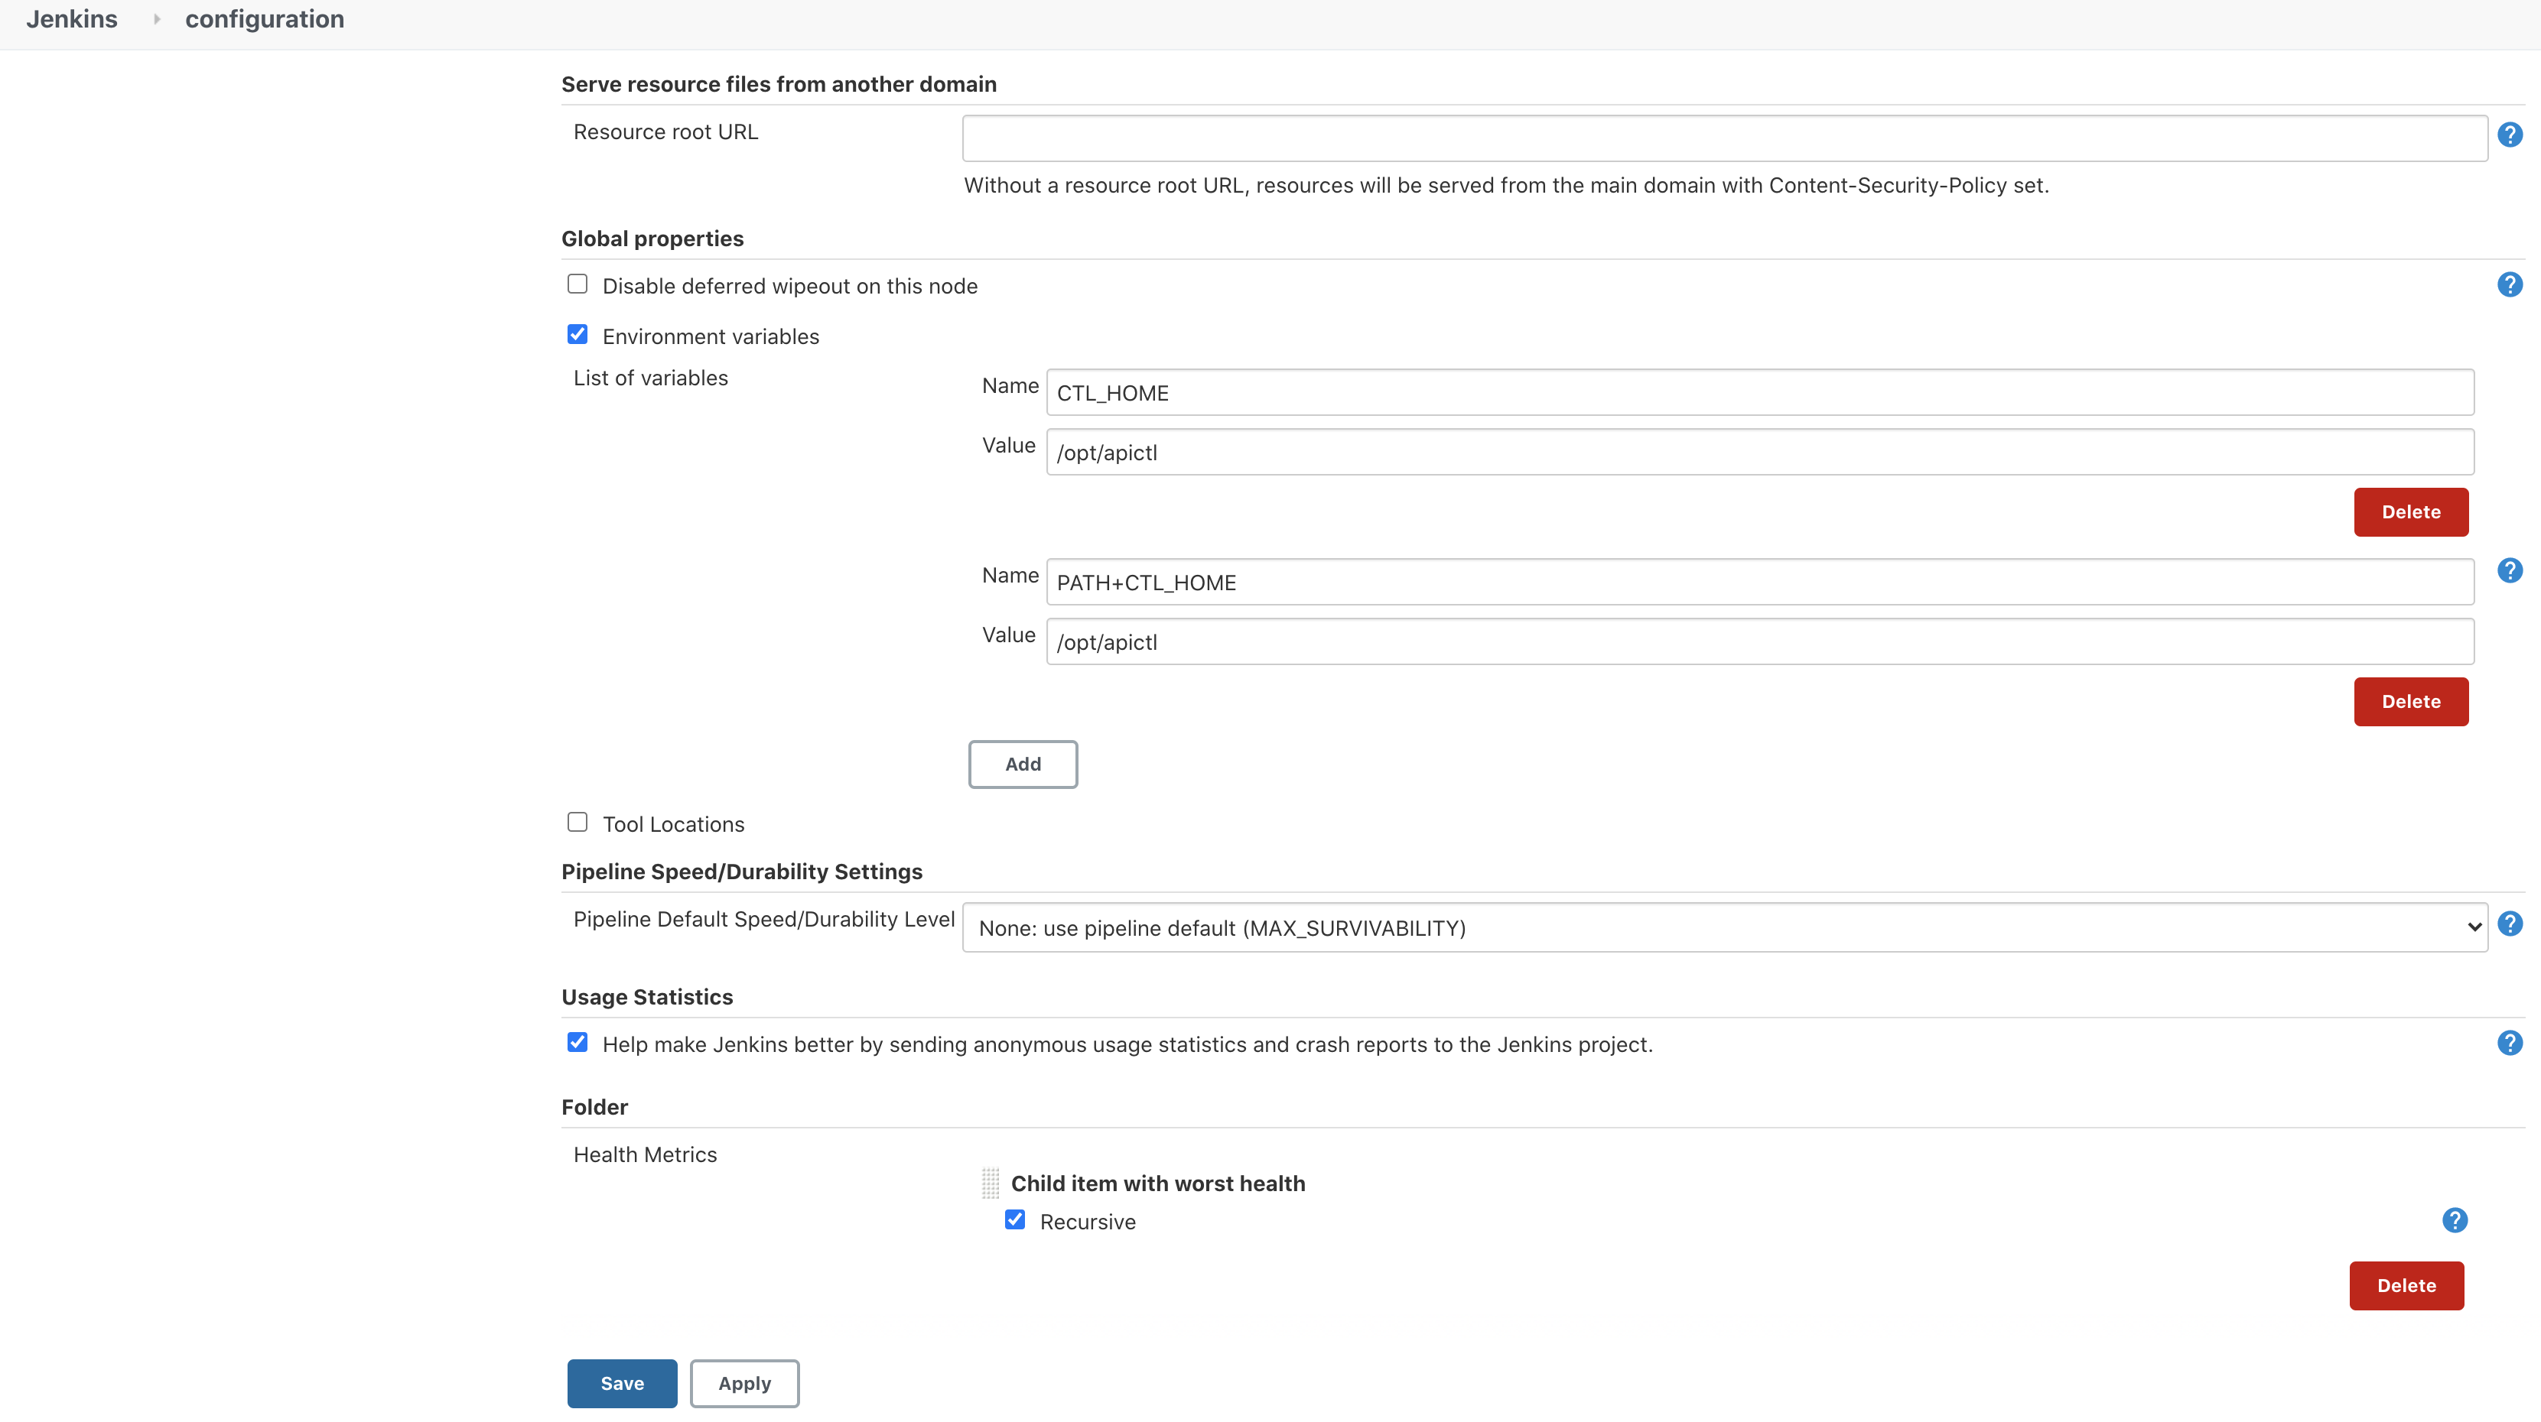Image resolution: width=2541 pixels, height=1422 pixels.
Task: Open Pipeline Default Speed/Durability Level dropdown
Action: [x=1723, y=928]
